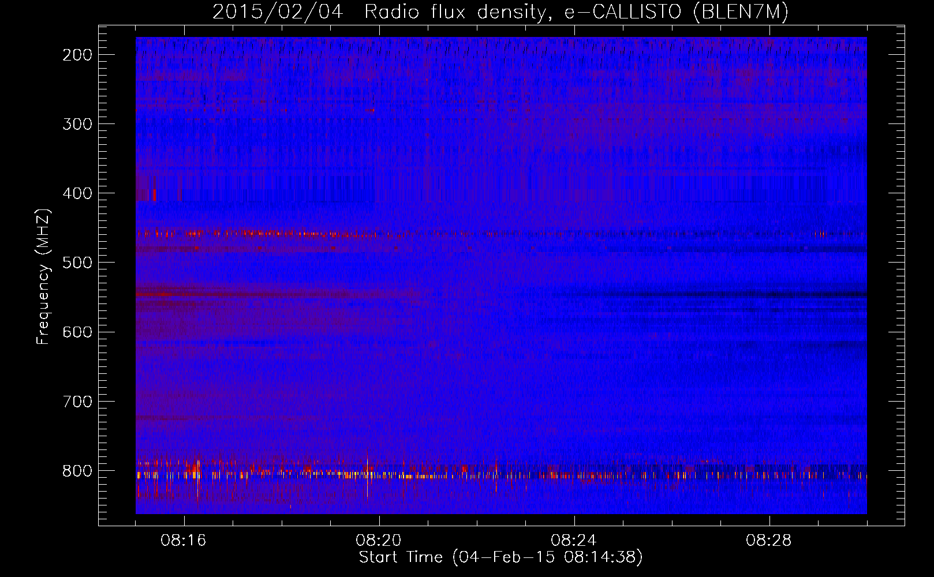This screenshot has height=577, width=934.
Task: Click the 300 frequency tick label
Action: click(77, 124)
